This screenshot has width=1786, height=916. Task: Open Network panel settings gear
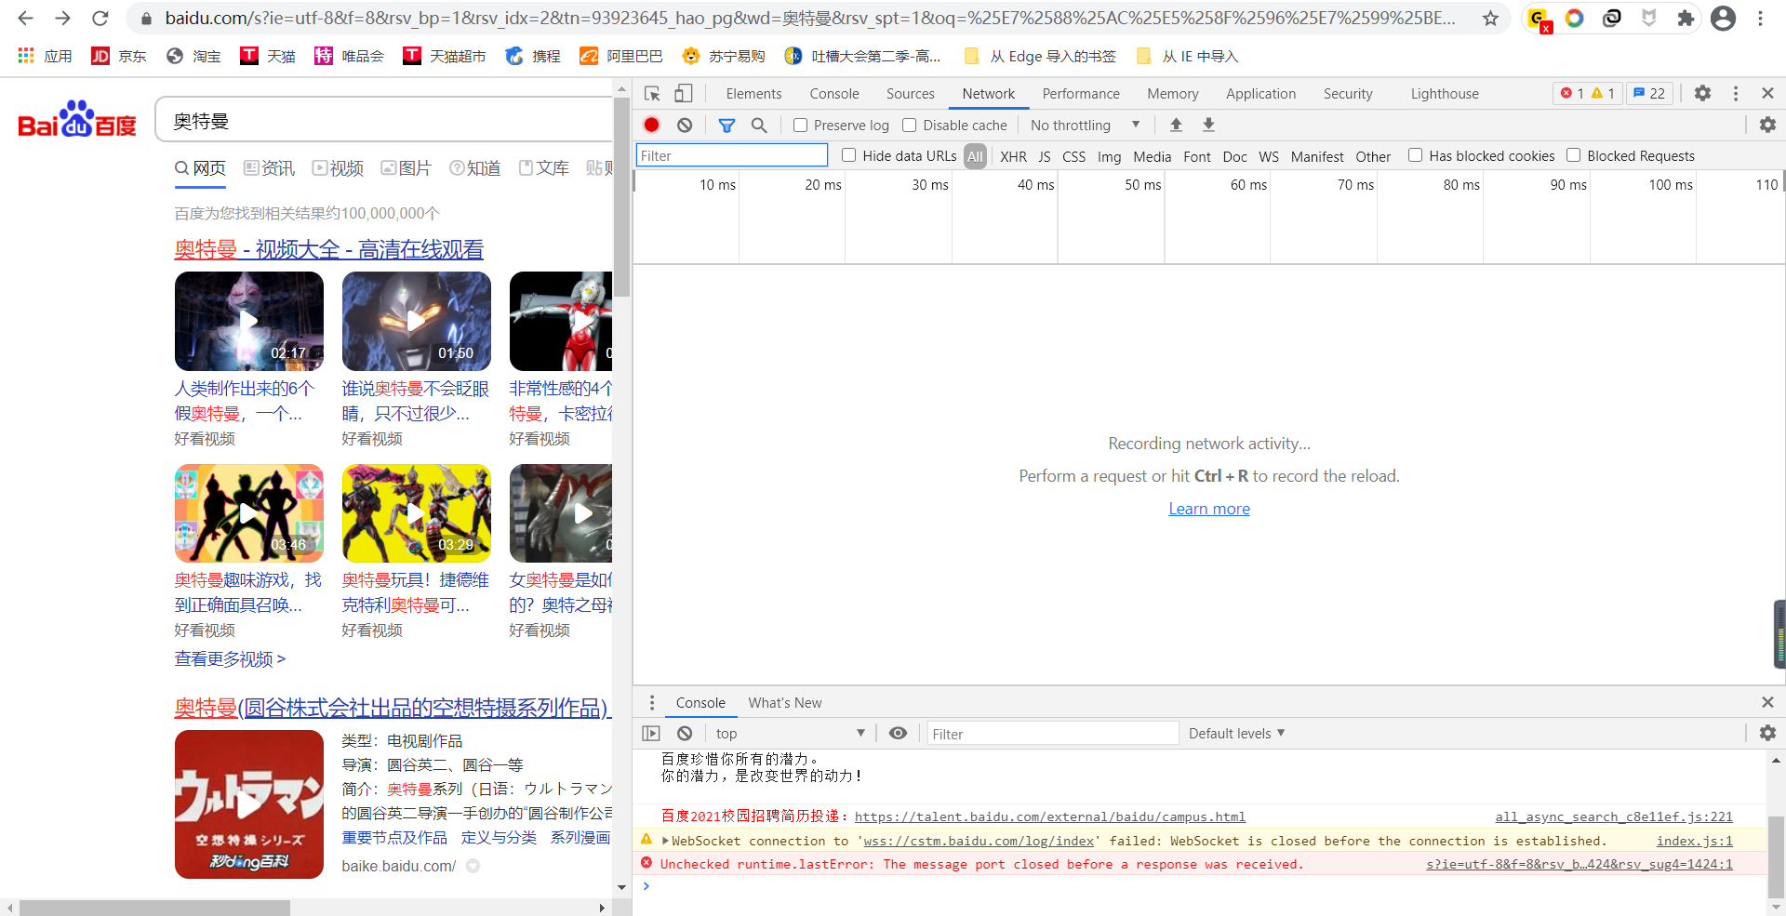tap(1767, 125)
